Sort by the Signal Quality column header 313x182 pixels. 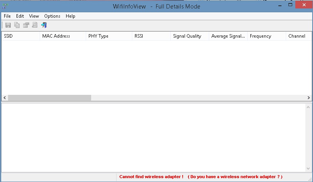coord(190,36)
